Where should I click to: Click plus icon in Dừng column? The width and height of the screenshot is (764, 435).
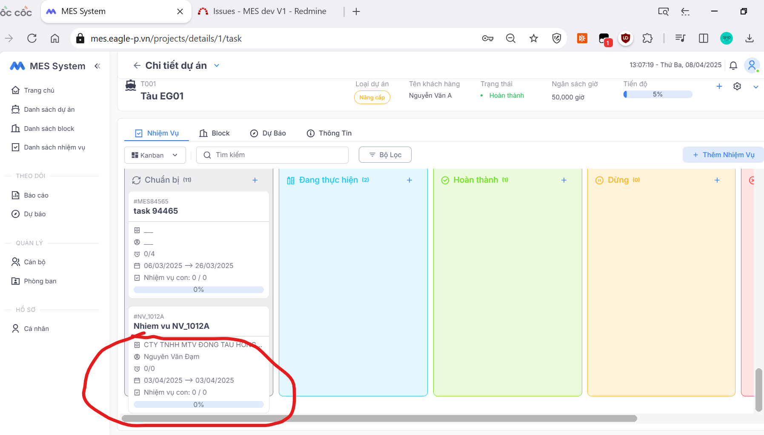717,180
